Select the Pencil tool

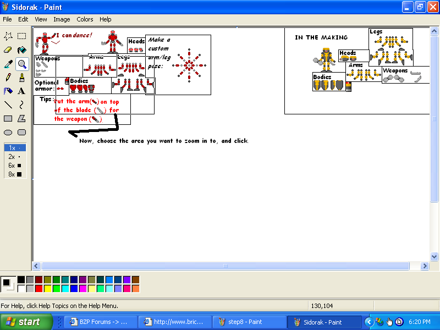coord(8,78)
